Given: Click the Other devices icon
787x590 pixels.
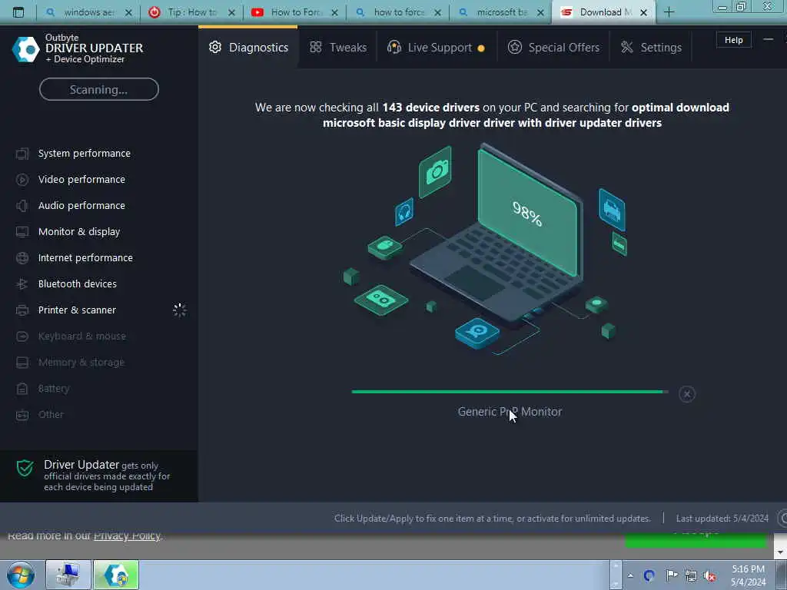Looking at the screenshot, I should 22,414.
